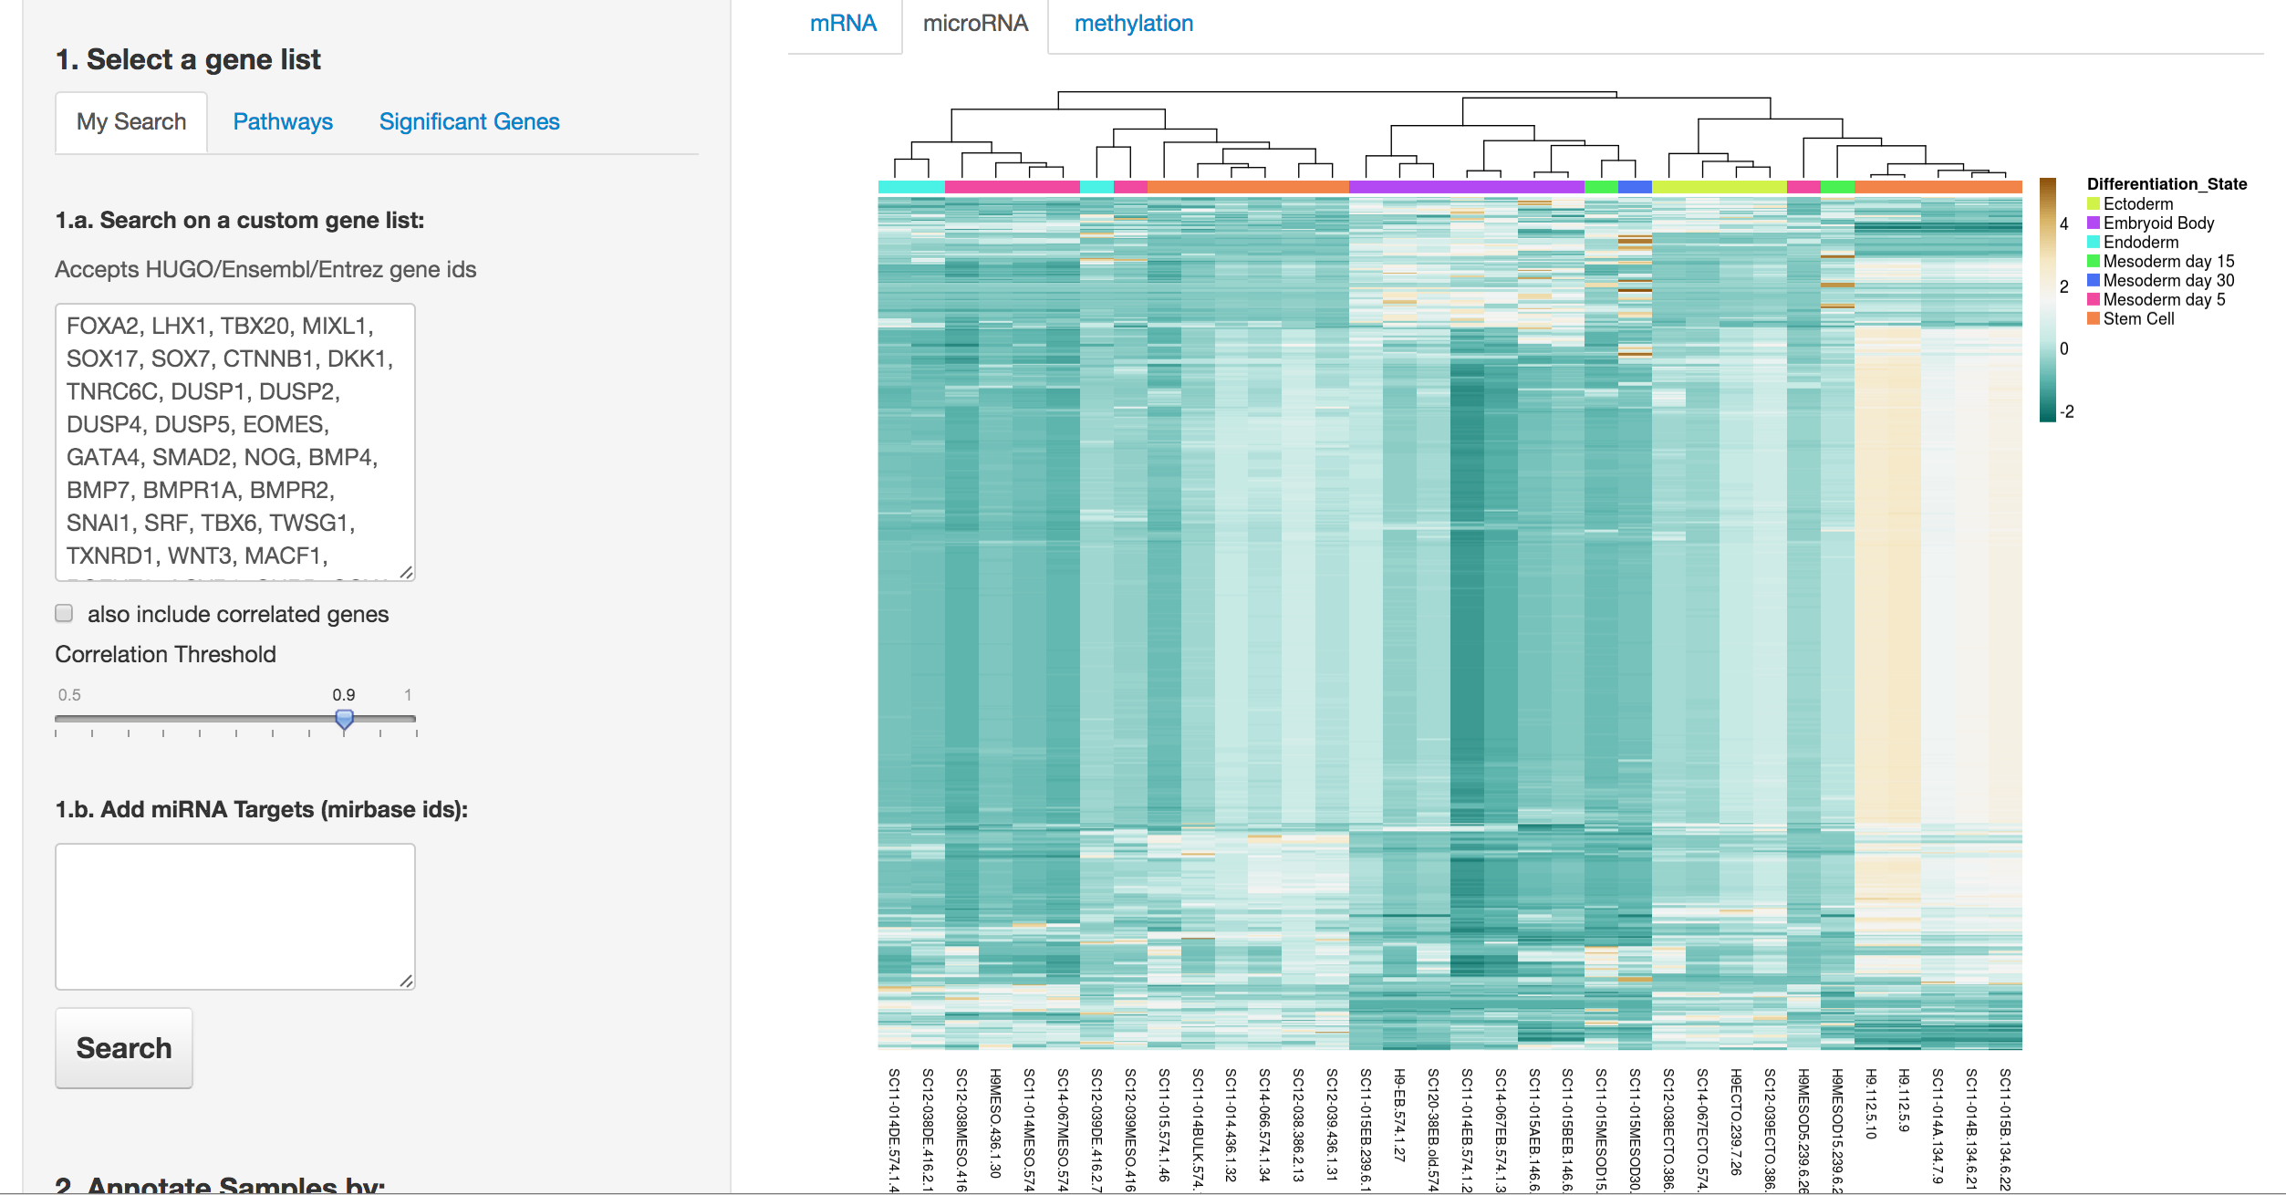Click sample label SC12-038DE.416.2.1
Viewport: 2286px width, 1195px height.
(x=927, y=1129)
